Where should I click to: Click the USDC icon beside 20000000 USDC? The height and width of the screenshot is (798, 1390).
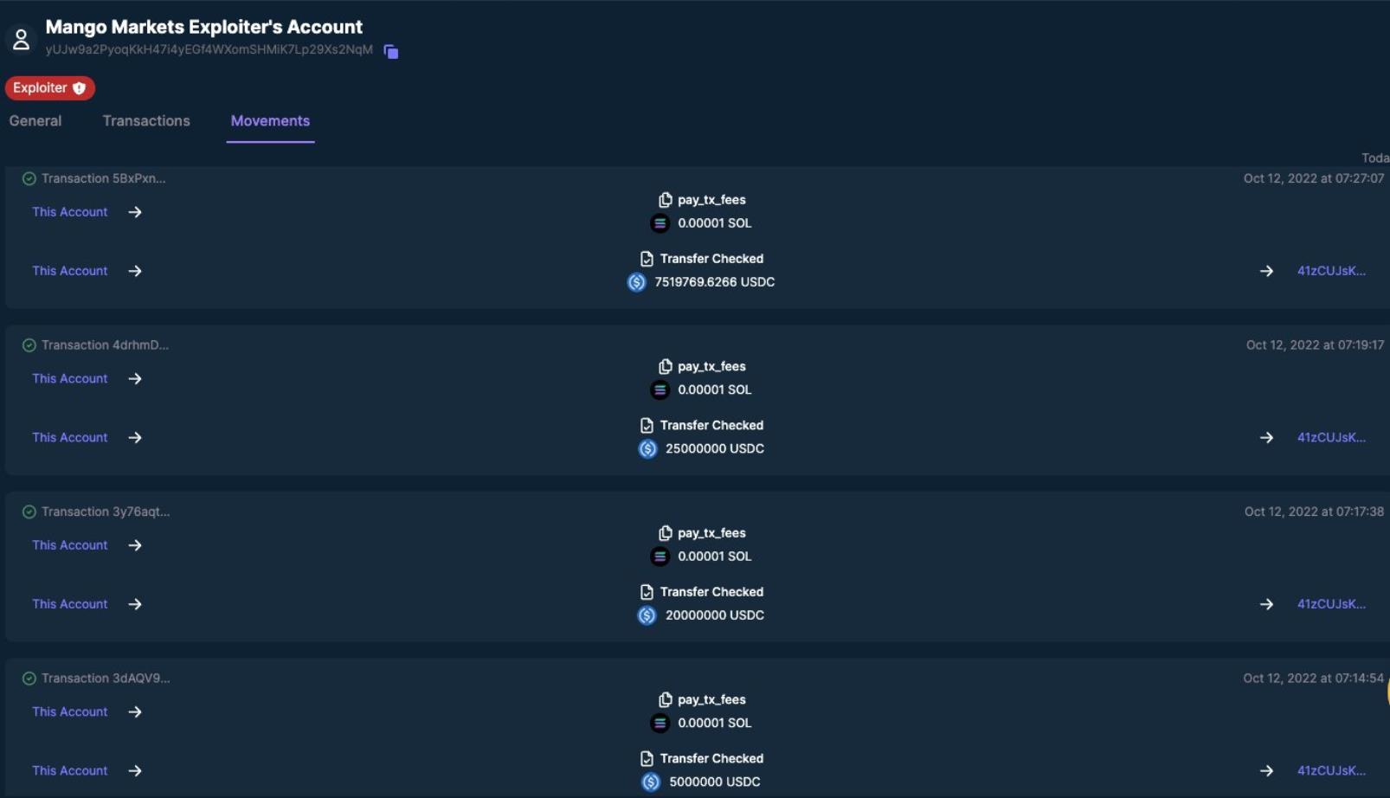[647, 615]
